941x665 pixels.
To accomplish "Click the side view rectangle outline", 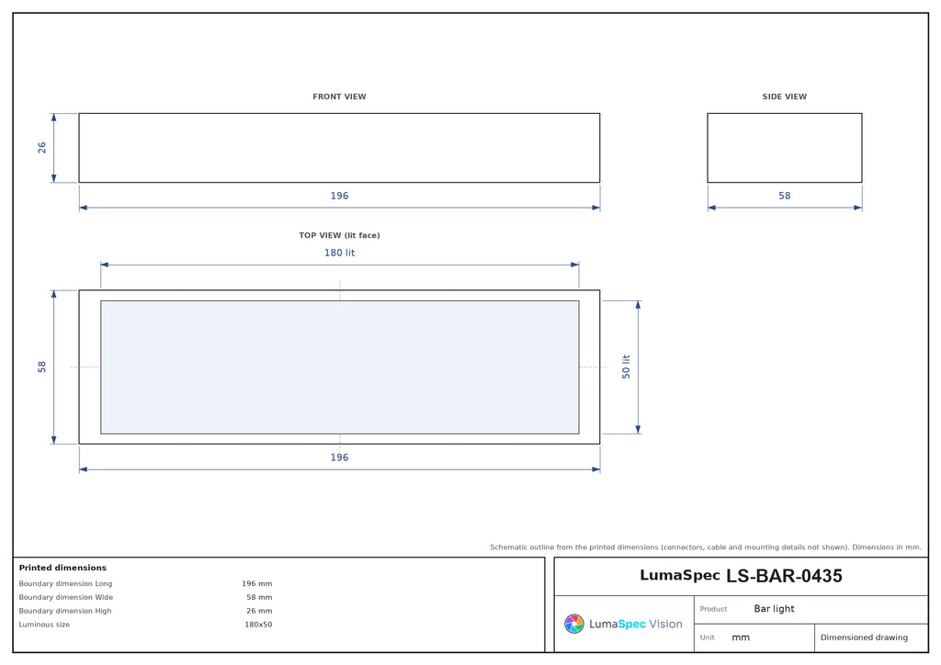I will coord(785,148).
